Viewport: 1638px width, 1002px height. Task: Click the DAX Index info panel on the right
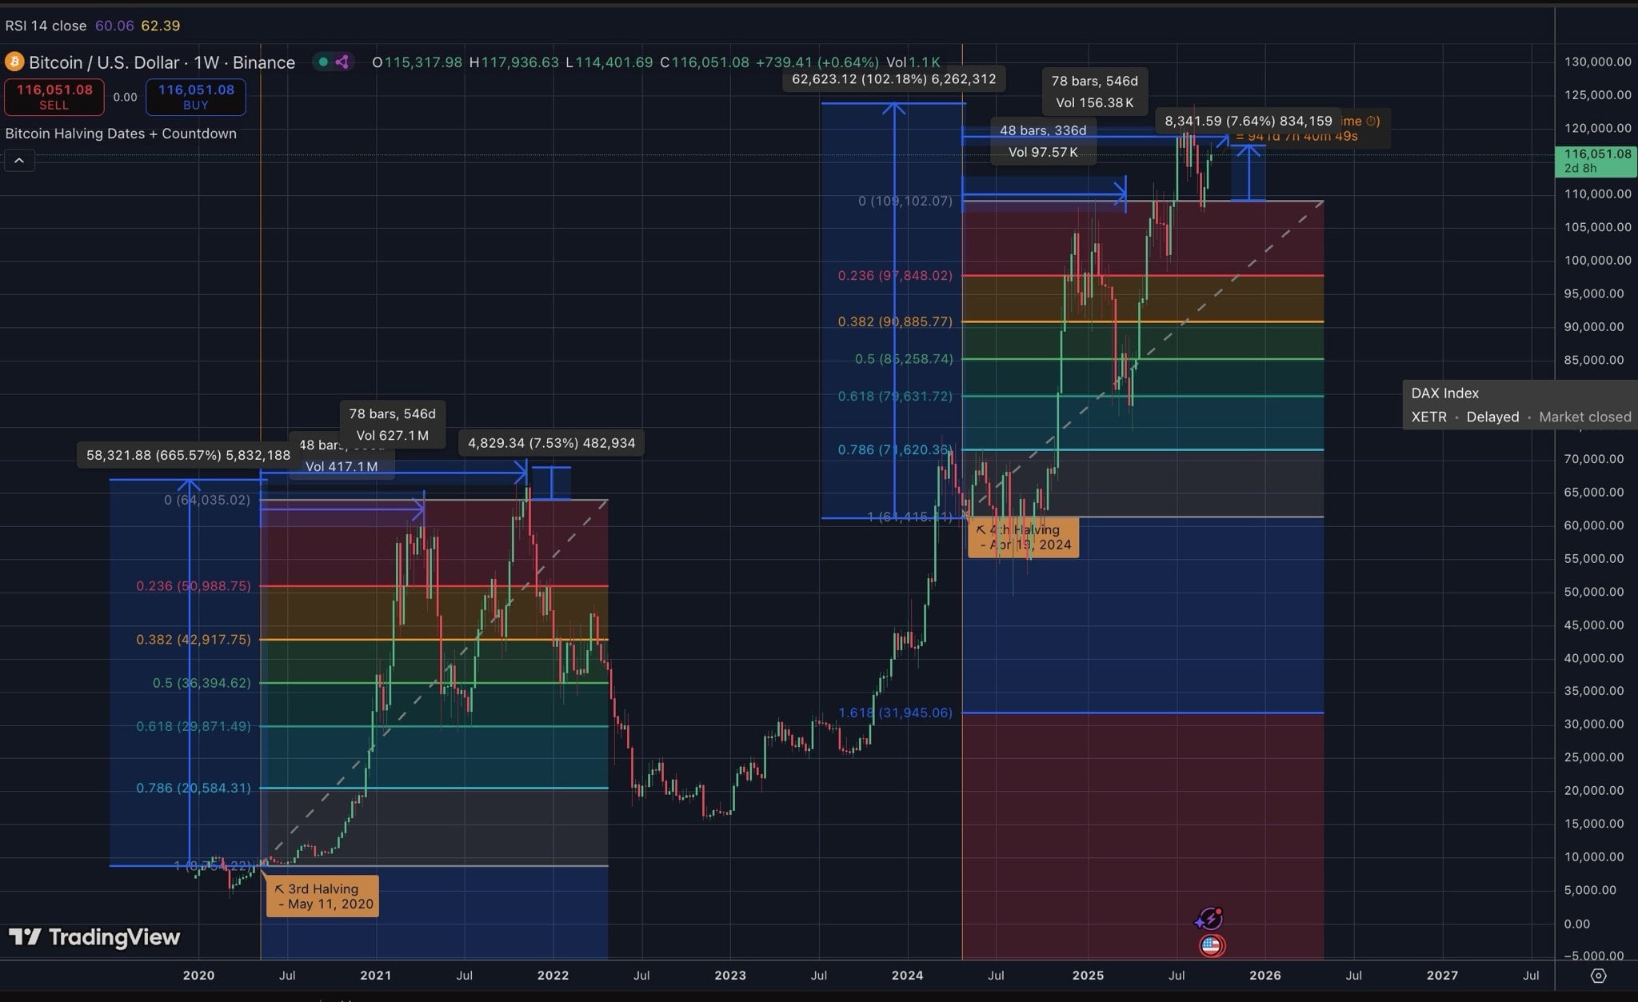coord(1518,405)
